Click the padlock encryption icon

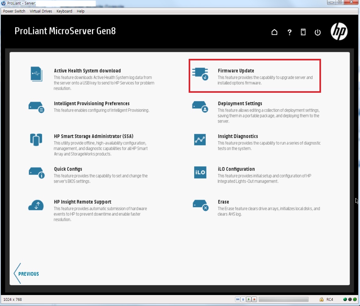point(321,299)
